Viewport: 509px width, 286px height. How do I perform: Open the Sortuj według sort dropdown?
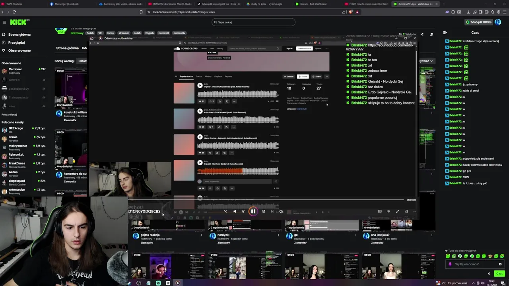point(82,61)
